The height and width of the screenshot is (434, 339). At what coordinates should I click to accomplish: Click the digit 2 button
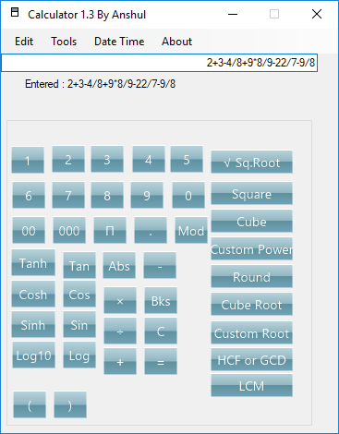click(68, 159)
